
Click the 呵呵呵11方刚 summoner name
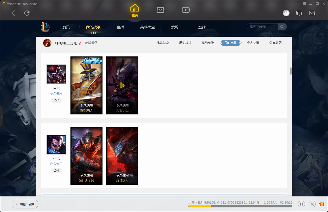66,43
